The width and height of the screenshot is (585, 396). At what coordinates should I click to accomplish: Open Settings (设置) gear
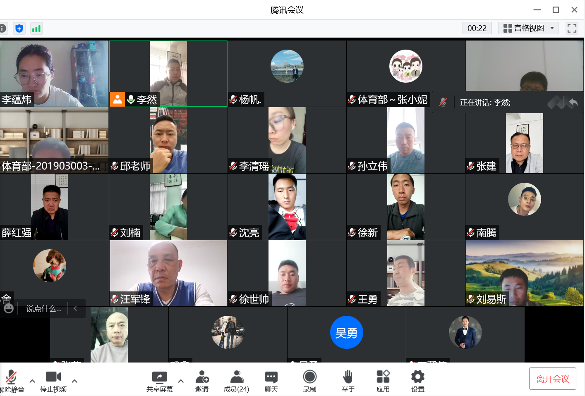coord(417,381)
